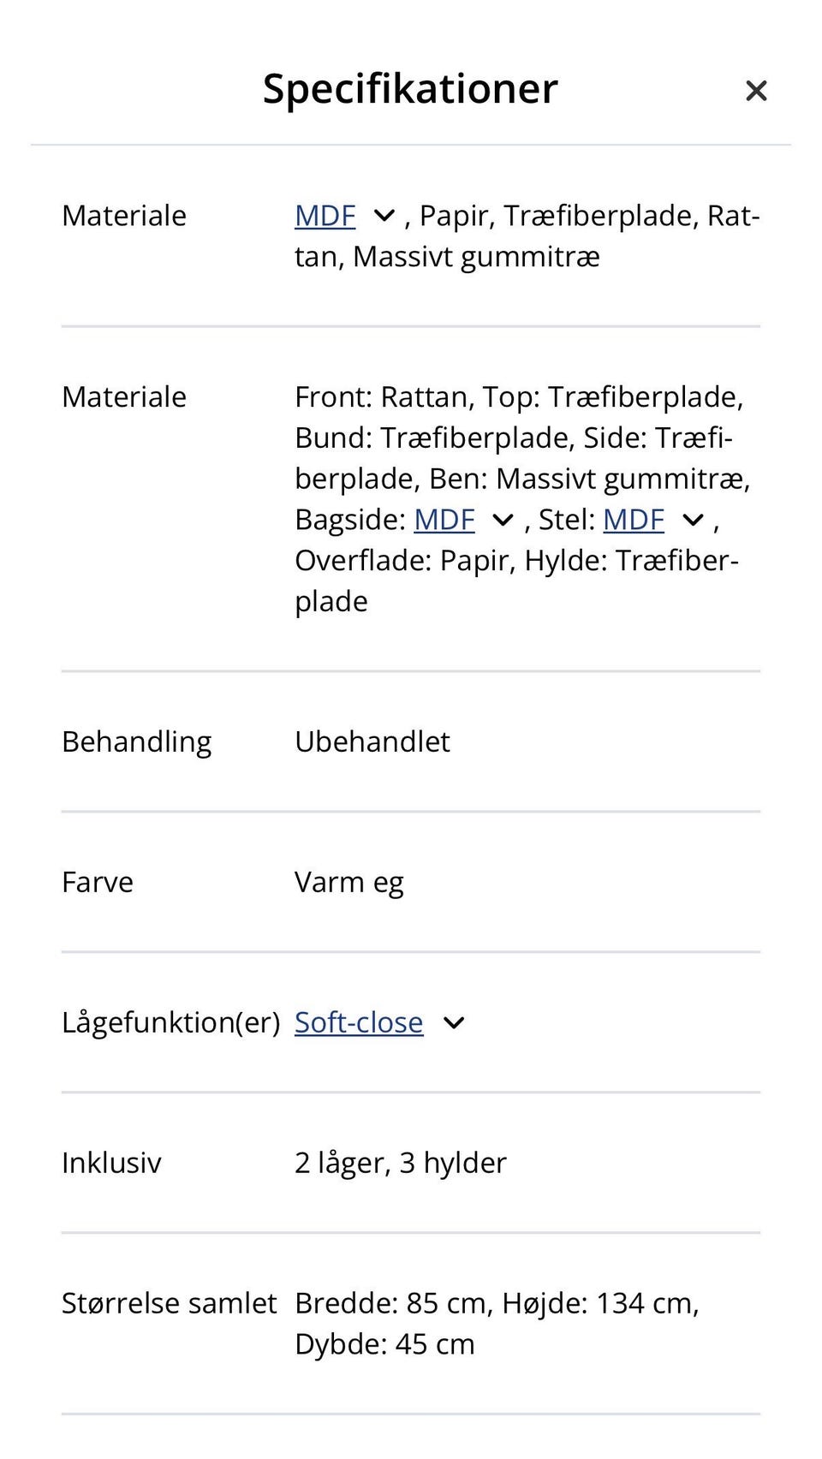
Task: Open the MDF chevron next to Bagside
Action: coord(503,519)
